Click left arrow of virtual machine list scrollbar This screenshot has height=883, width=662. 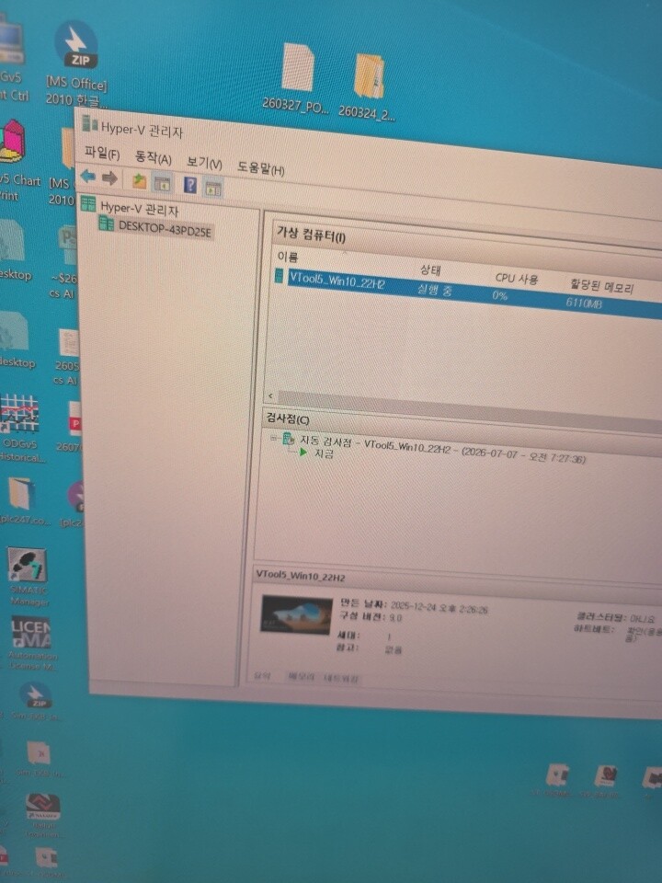pos(270,396)
